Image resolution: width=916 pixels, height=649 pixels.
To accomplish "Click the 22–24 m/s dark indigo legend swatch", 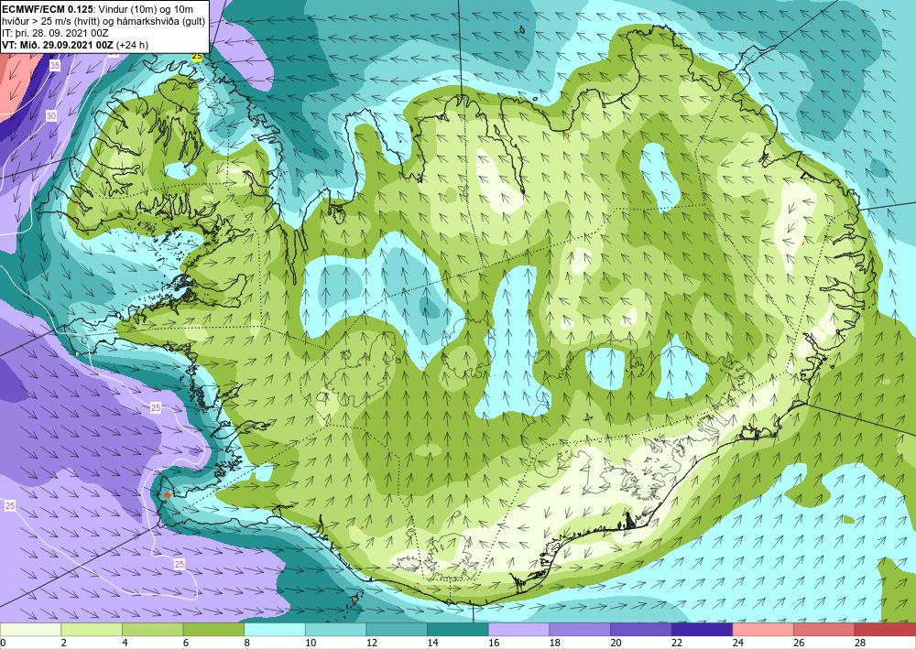I will [703, 630].
